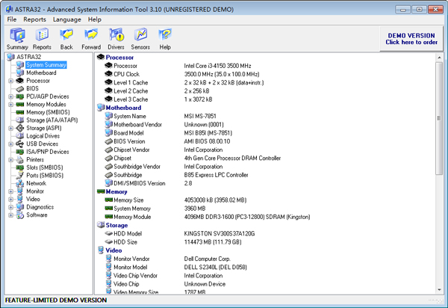Click the Slots (SMBIOS) tree icon

(19, 167)
